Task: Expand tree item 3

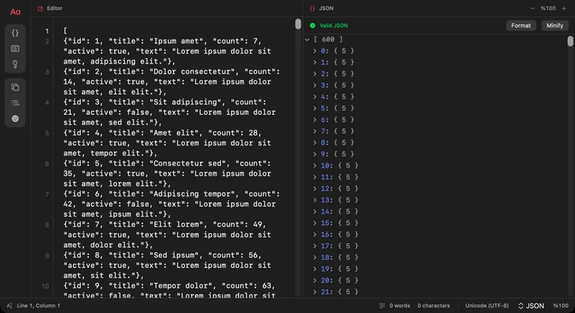Action: tap(314, 85)
